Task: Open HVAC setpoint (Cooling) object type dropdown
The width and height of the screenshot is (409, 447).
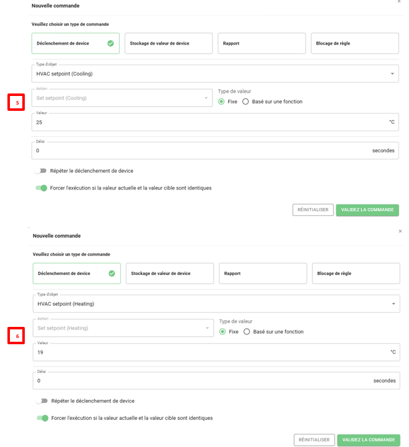Action: pyautogui.click(x=215, y=74)
